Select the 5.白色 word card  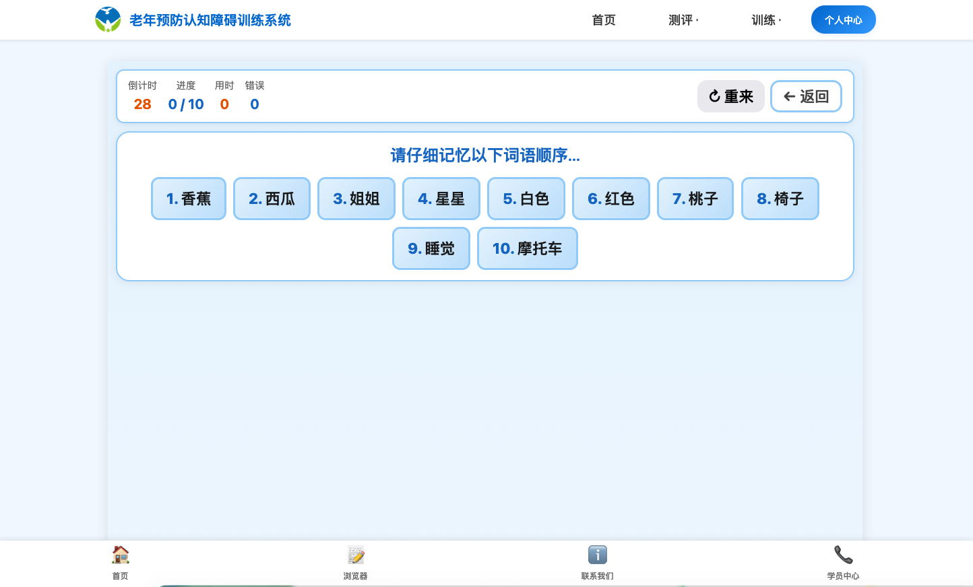(526, 199)
